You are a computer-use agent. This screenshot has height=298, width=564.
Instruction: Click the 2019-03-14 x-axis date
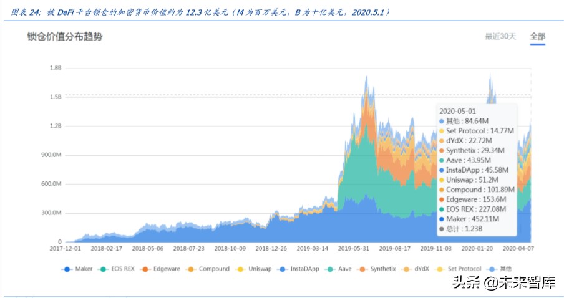(x=313, y=248)
